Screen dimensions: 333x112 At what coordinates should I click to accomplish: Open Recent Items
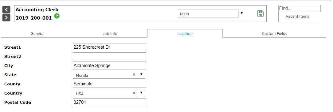[x=299, y=17]
